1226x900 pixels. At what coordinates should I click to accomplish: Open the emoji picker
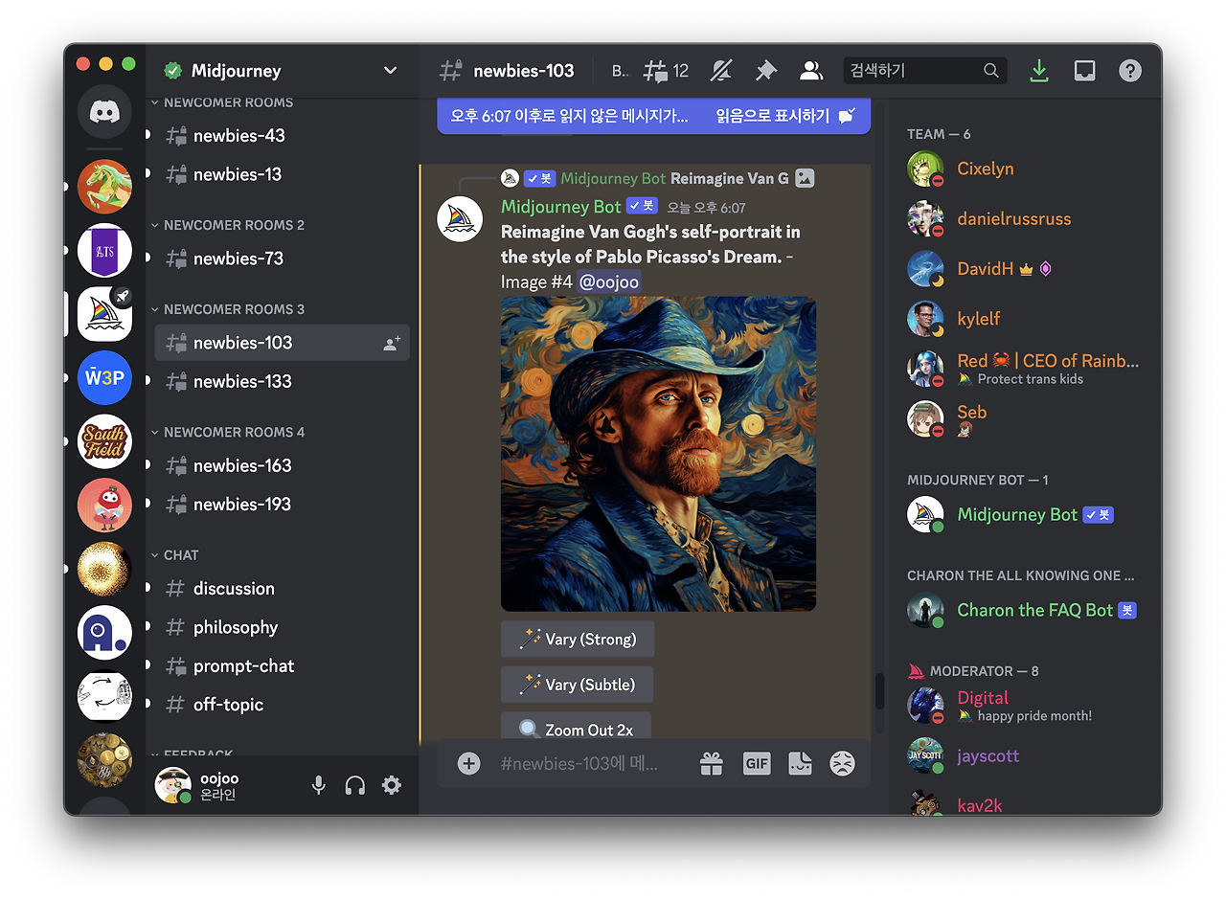[842, 763]
